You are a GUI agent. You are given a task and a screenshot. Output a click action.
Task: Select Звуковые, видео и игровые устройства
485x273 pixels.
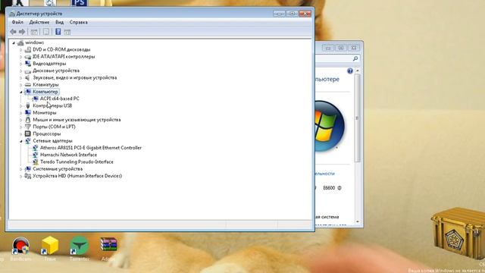75,77
